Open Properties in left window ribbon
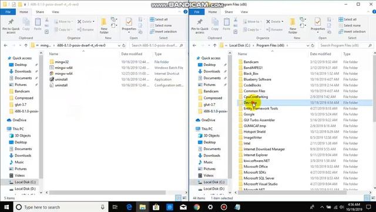The width and height of the screenshot is (376, 212). point(129,25)
